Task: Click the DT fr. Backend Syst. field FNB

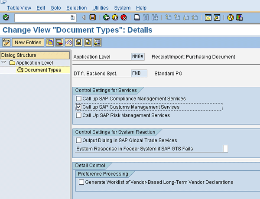Action: tap(139, 73)
